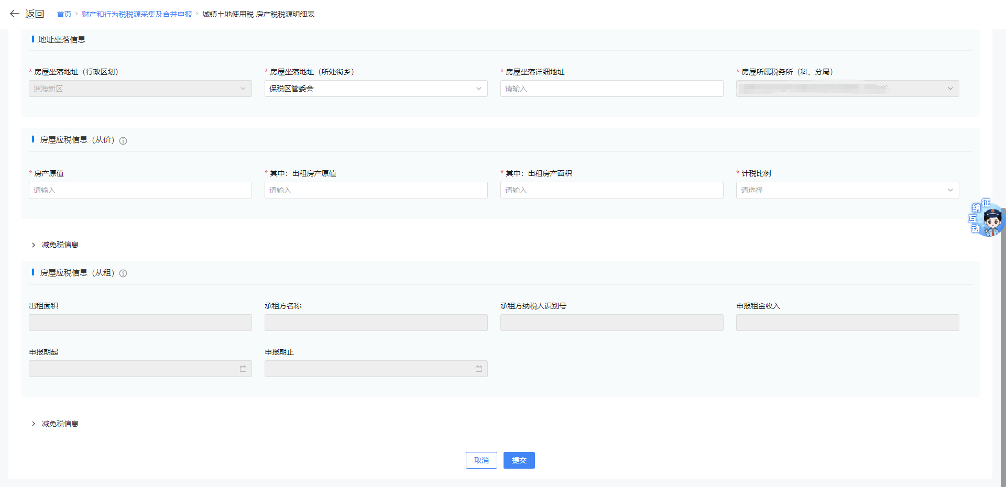
Task: Focus the 其中：出租房产原值 input
Action: (376, 190)
